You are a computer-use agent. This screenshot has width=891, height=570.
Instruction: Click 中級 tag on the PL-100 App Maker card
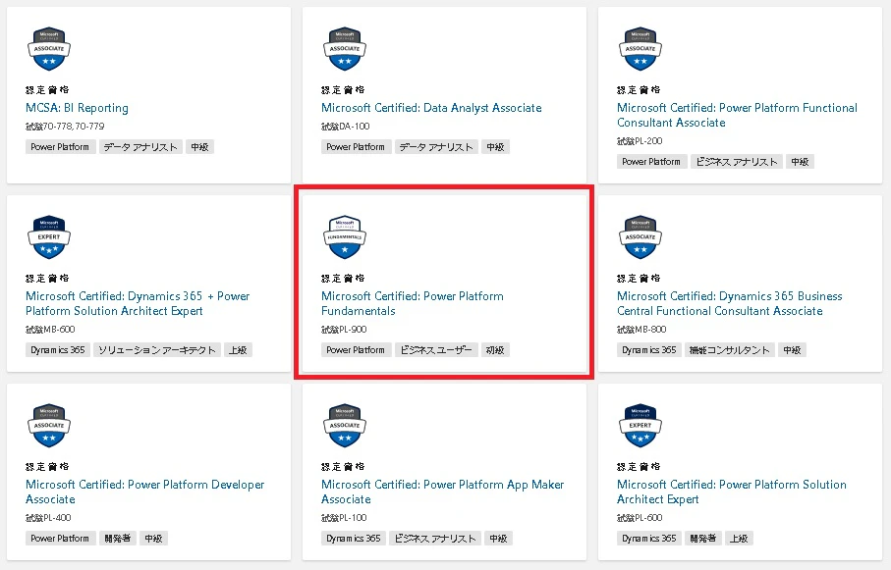[498, 539]
